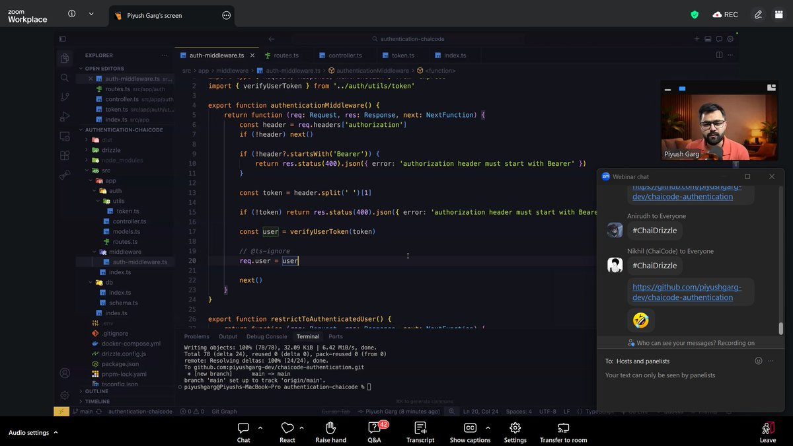Switch to the Ports tab in the panel

[x=336, y=336]
